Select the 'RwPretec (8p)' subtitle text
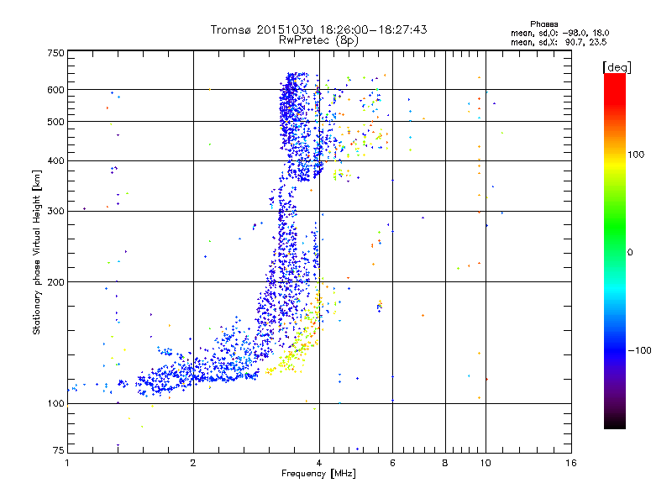 tap(318, 40)
